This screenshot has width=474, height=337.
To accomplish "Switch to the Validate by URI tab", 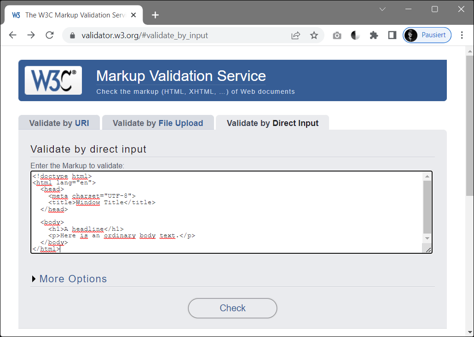I will pos(59,123).
